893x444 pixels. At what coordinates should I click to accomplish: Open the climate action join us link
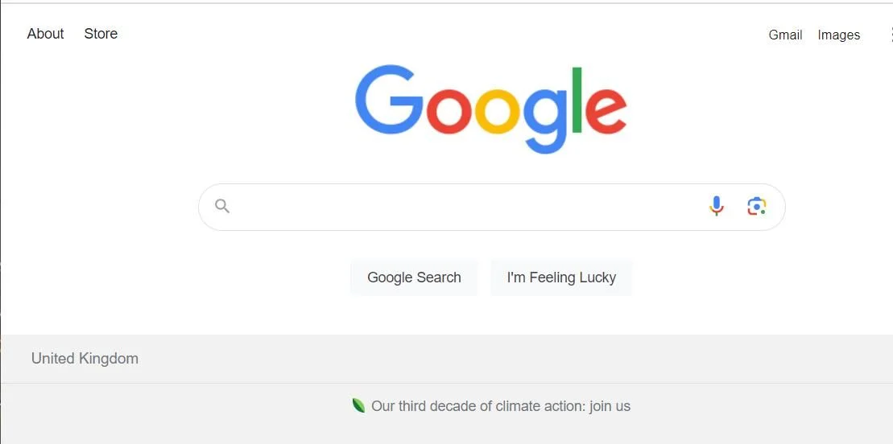tap(501, 406)
